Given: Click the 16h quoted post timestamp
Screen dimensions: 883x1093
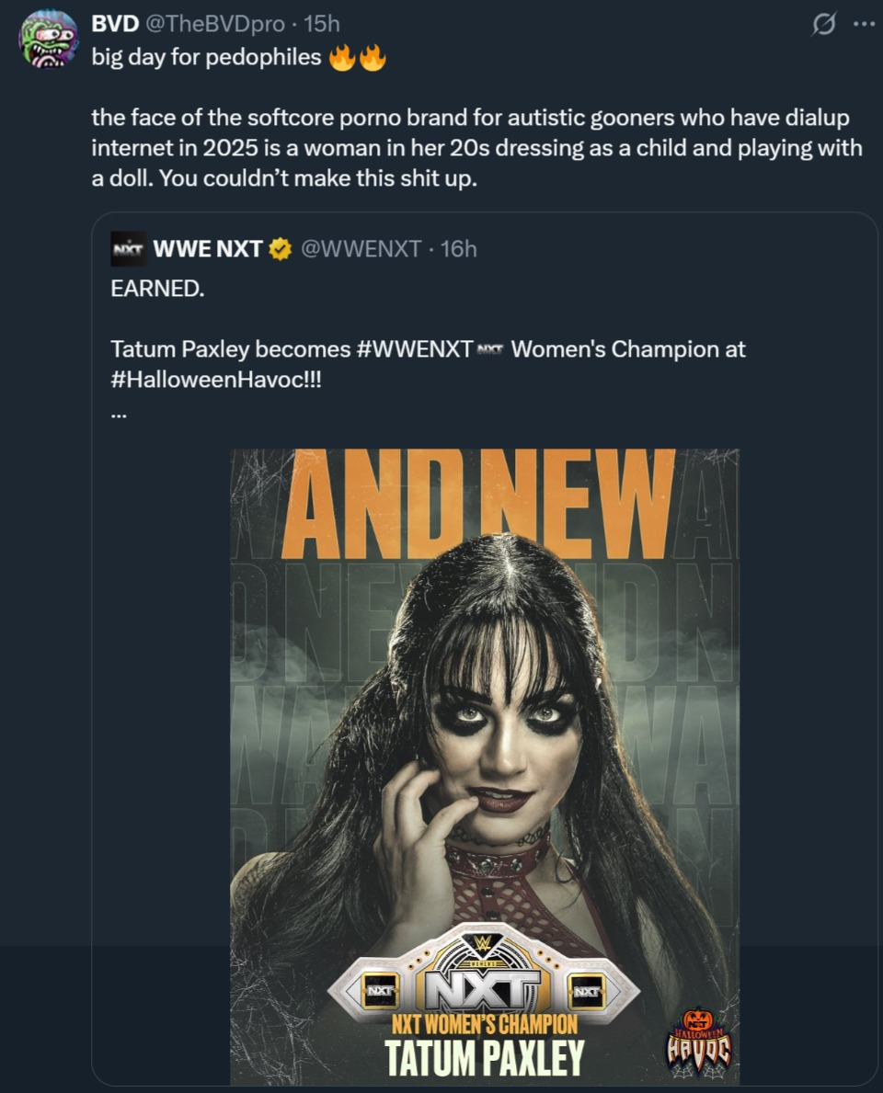Looking at the screenshot, I should pos(459,249).
